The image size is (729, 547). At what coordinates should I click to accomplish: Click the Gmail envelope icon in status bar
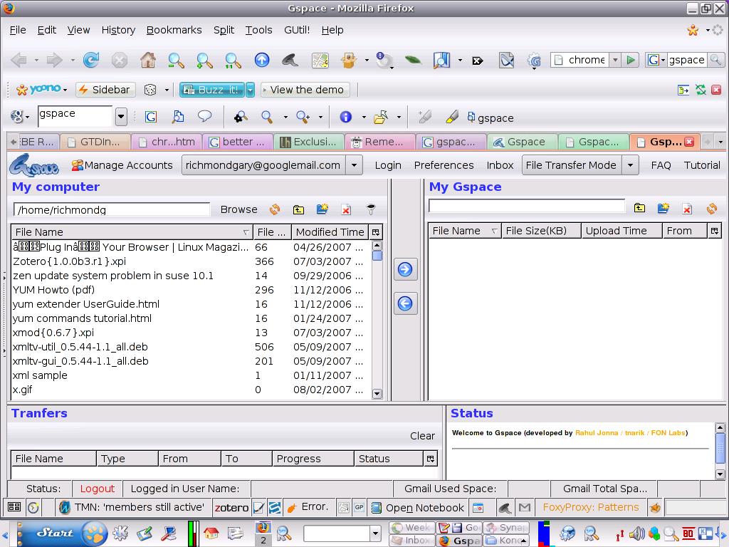point(525,507)
